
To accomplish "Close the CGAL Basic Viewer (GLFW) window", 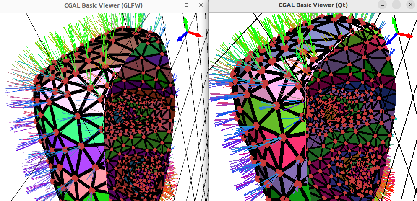I will (201, 5).
